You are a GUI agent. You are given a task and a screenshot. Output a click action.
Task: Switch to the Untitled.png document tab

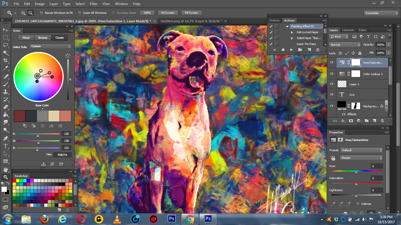[191, 21]
